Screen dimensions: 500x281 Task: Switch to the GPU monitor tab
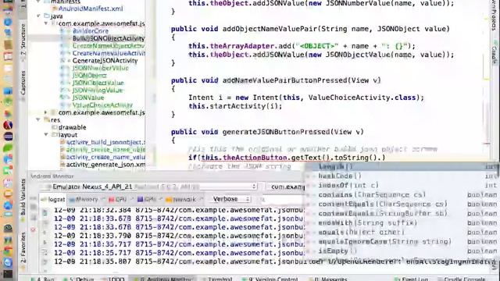point(147,200)
